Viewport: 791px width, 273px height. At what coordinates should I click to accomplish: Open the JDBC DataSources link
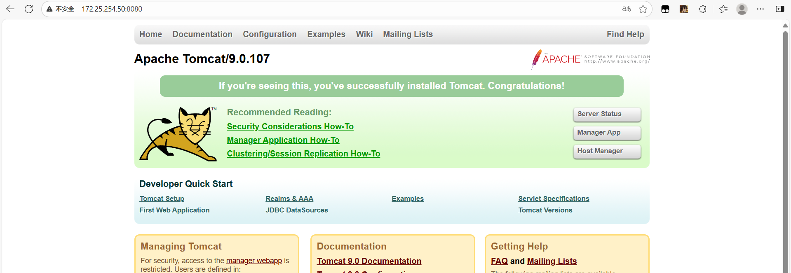297,210
